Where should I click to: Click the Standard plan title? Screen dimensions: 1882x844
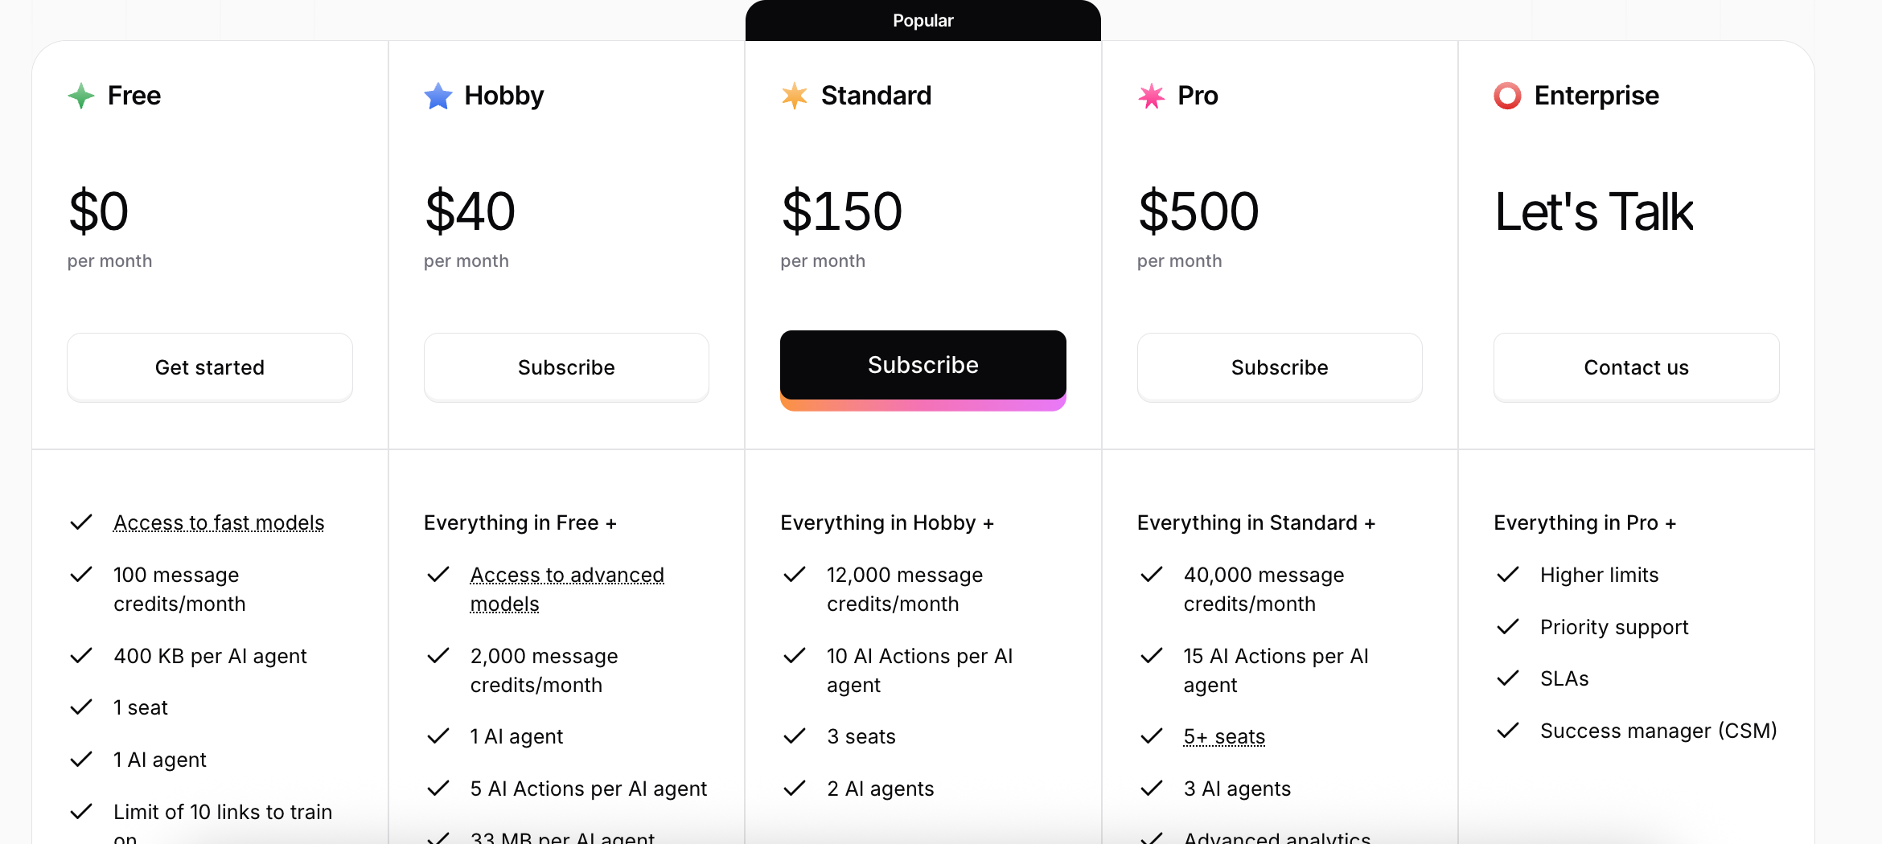click(x=876, y=96)
